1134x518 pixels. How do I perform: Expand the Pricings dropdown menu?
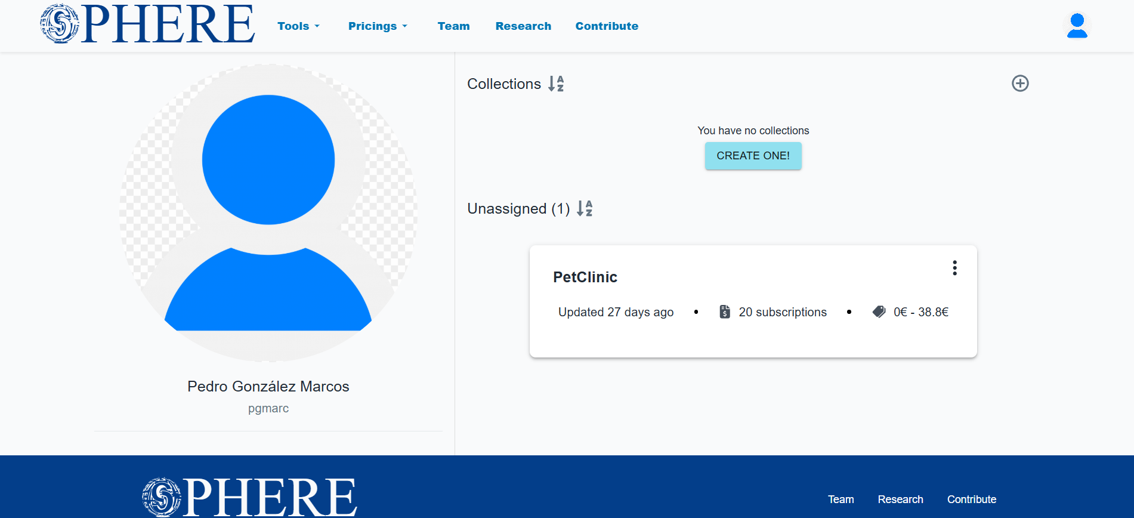pos(378,26)
